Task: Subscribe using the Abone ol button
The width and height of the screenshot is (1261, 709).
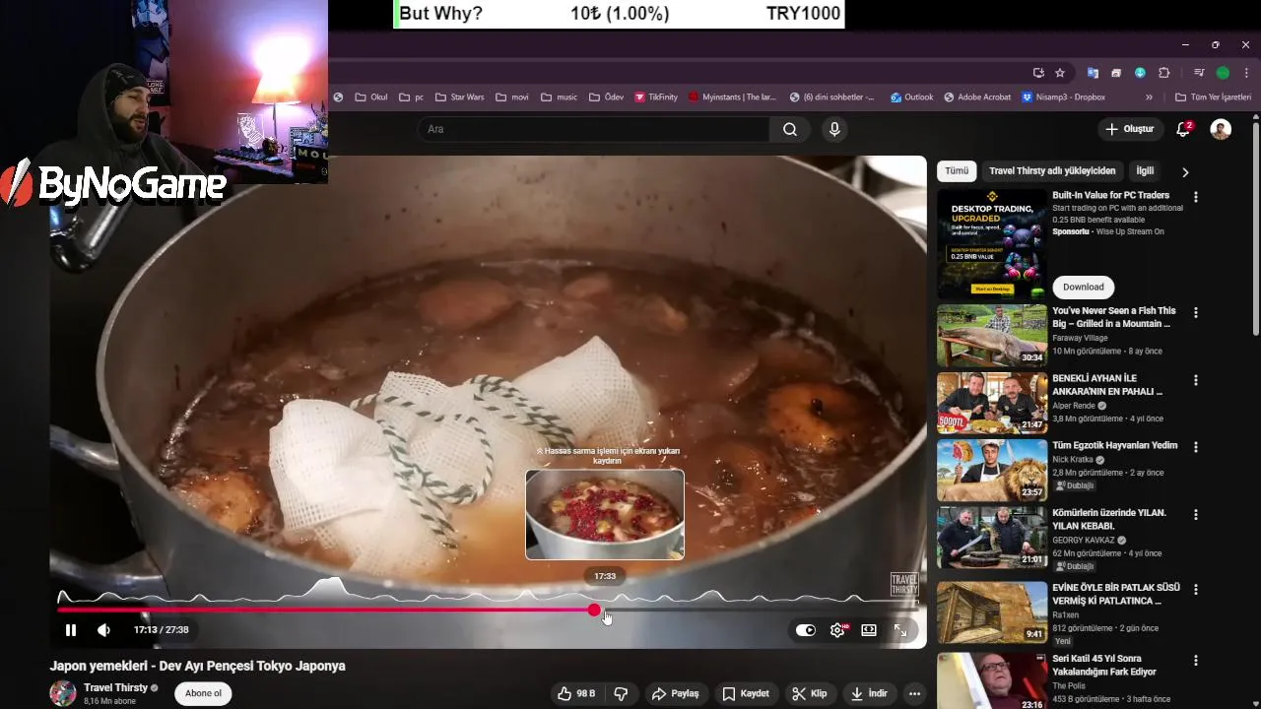Action: pyautogui.click(x=203, y=693)
